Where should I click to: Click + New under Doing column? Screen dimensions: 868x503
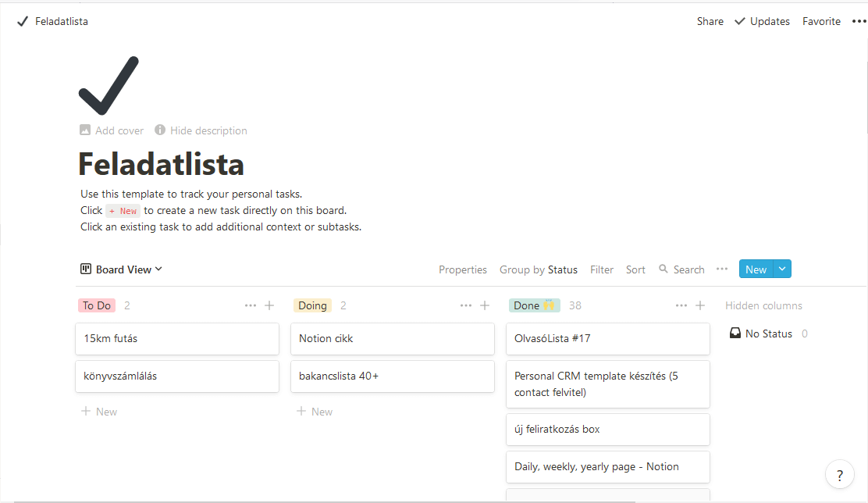click(x=315, y=412)
